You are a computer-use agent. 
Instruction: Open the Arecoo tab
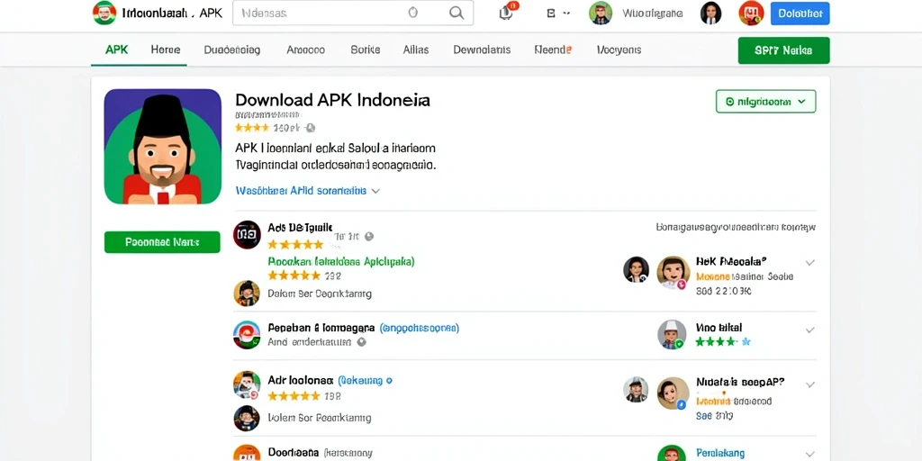pyautogui.click(x=306, y=50)
